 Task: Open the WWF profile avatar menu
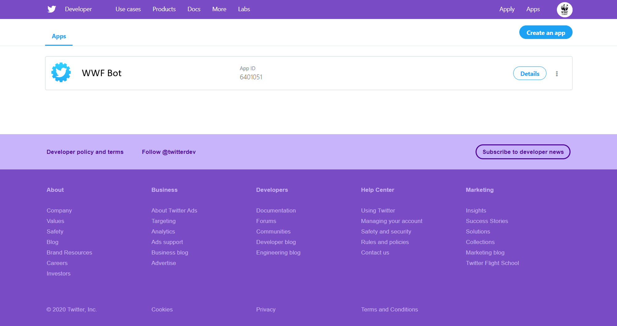pyautogui.click(x=565, y=10)
